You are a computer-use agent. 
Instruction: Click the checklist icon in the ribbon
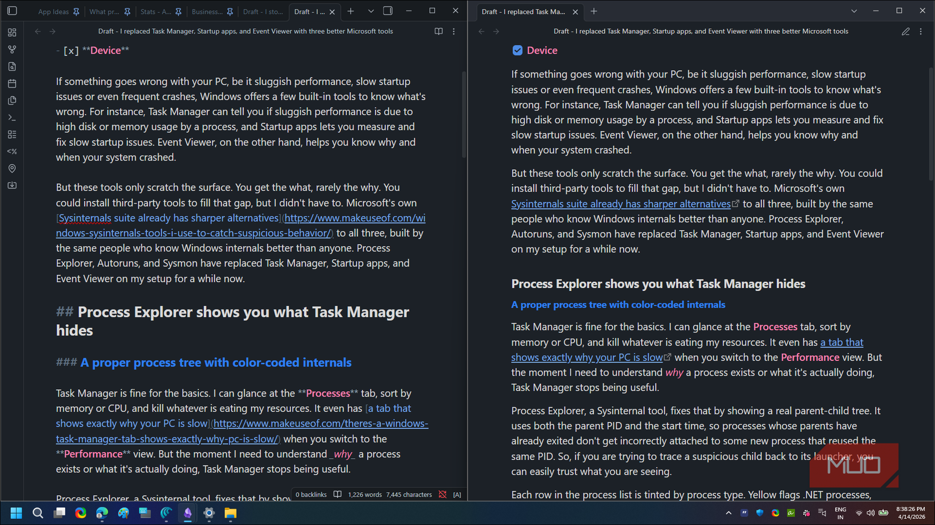pos(12,135)
